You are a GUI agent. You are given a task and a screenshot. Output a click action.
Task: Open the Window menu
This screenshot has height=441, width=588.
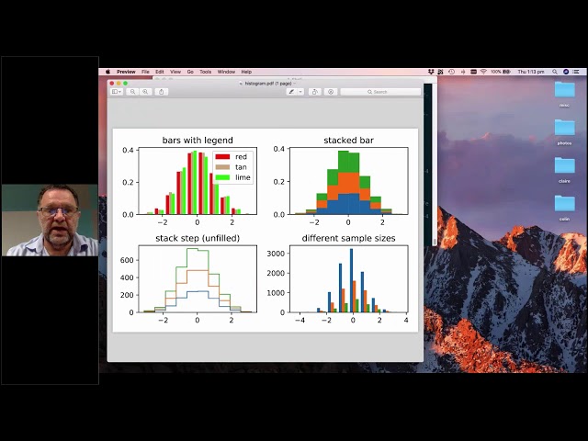pos(227,72)
